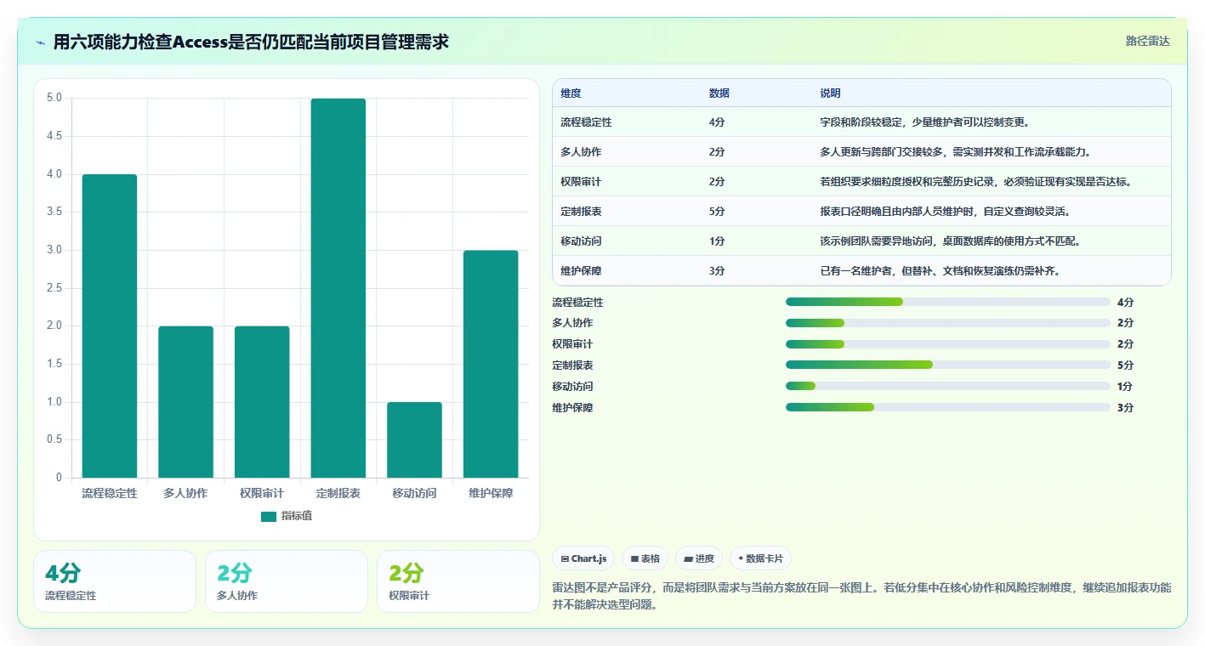Click the 维护保障 progress label

click(572, 408)
